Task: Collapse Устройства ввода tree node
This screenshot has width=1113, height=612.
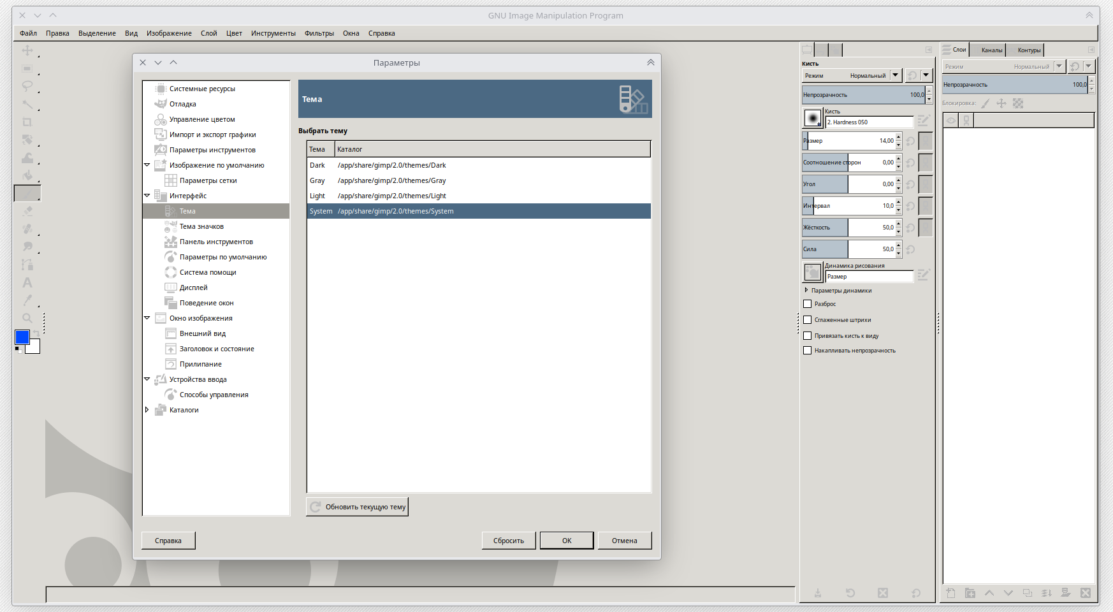Action: tap(147, 379)
